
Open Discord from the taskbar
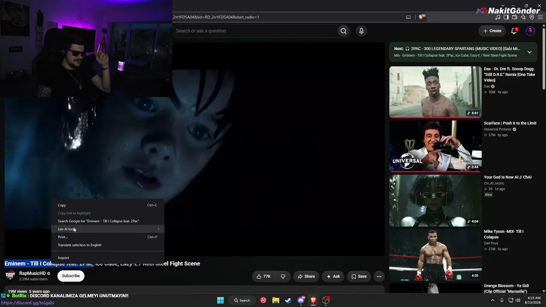301,300
